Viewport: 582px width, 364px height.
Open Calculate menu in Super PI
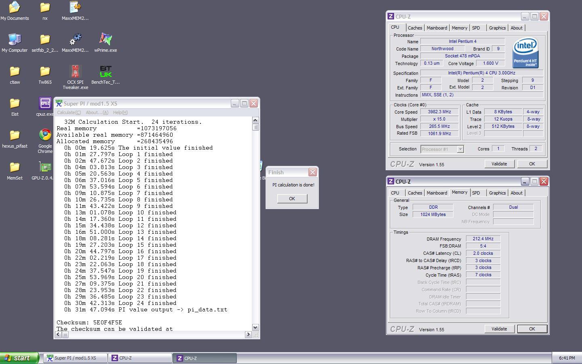click(x=69, y=112)
